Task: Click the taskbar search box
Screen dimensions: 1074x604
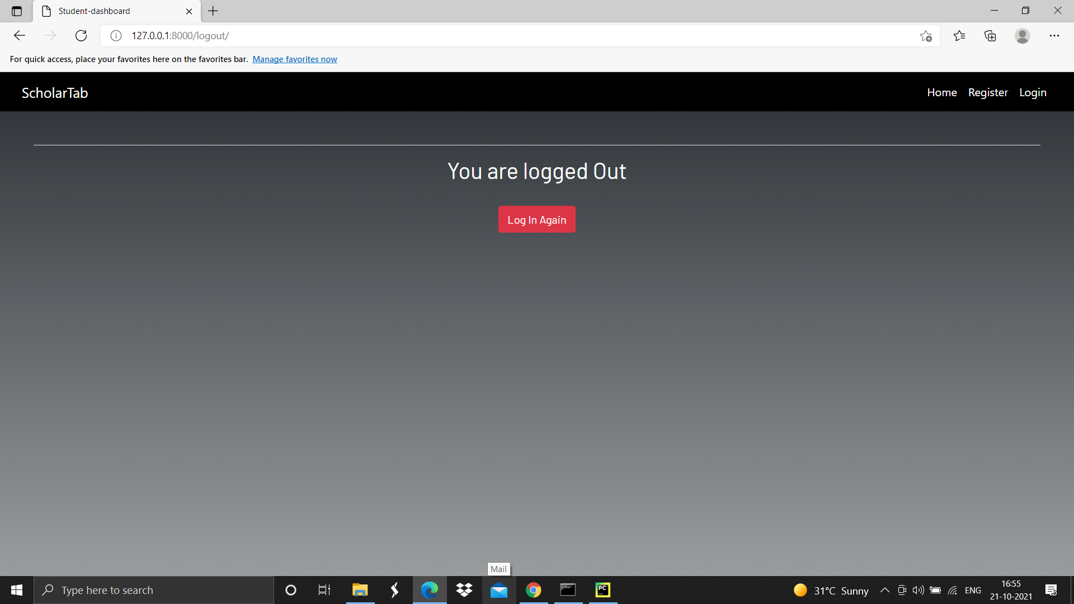Action: pos(154,590)
